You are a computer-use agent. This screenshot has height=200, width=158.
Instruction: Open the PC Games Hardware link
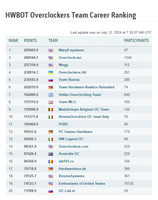tap(75, 132)
